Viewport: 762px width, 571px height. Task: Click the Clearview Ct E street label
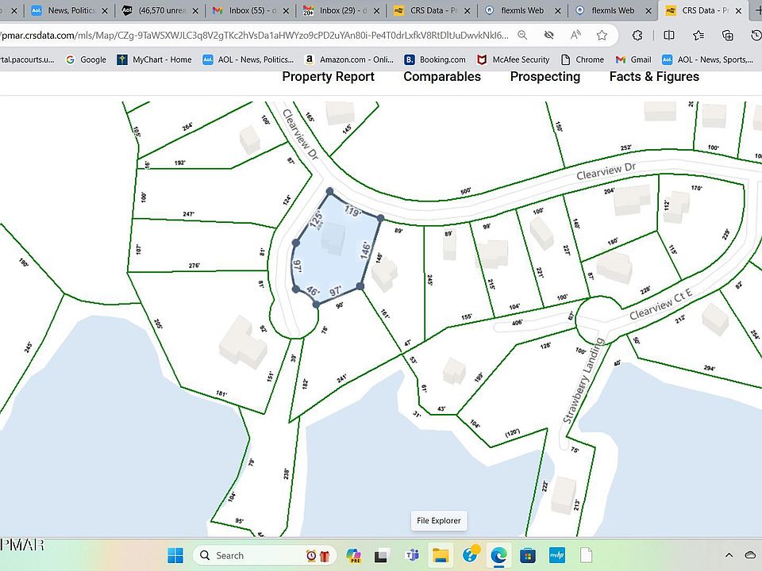pyautogui.click(x=660, y=304)
